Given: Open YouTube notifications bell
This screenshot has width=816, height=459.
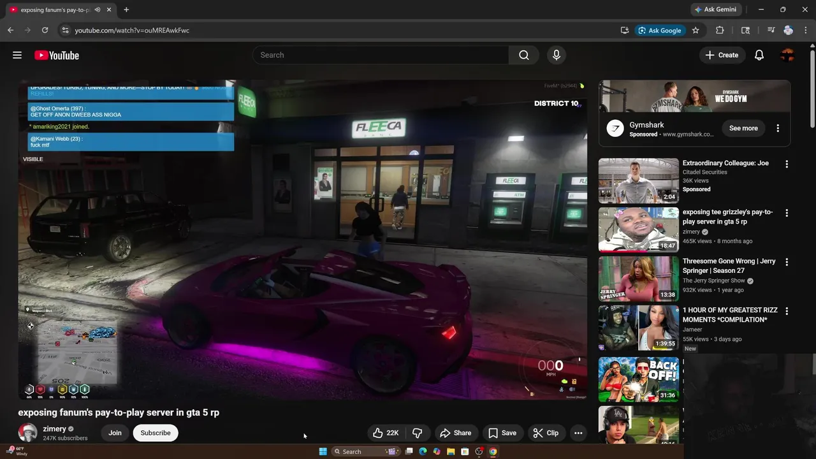Looking at the screenshot, I should coord(759,55).
